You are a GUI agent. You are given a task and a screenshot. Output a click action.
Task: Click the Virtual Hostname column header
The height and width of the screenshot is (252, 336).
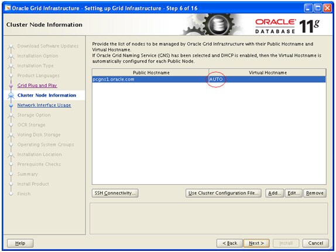(x=268, y=73)
